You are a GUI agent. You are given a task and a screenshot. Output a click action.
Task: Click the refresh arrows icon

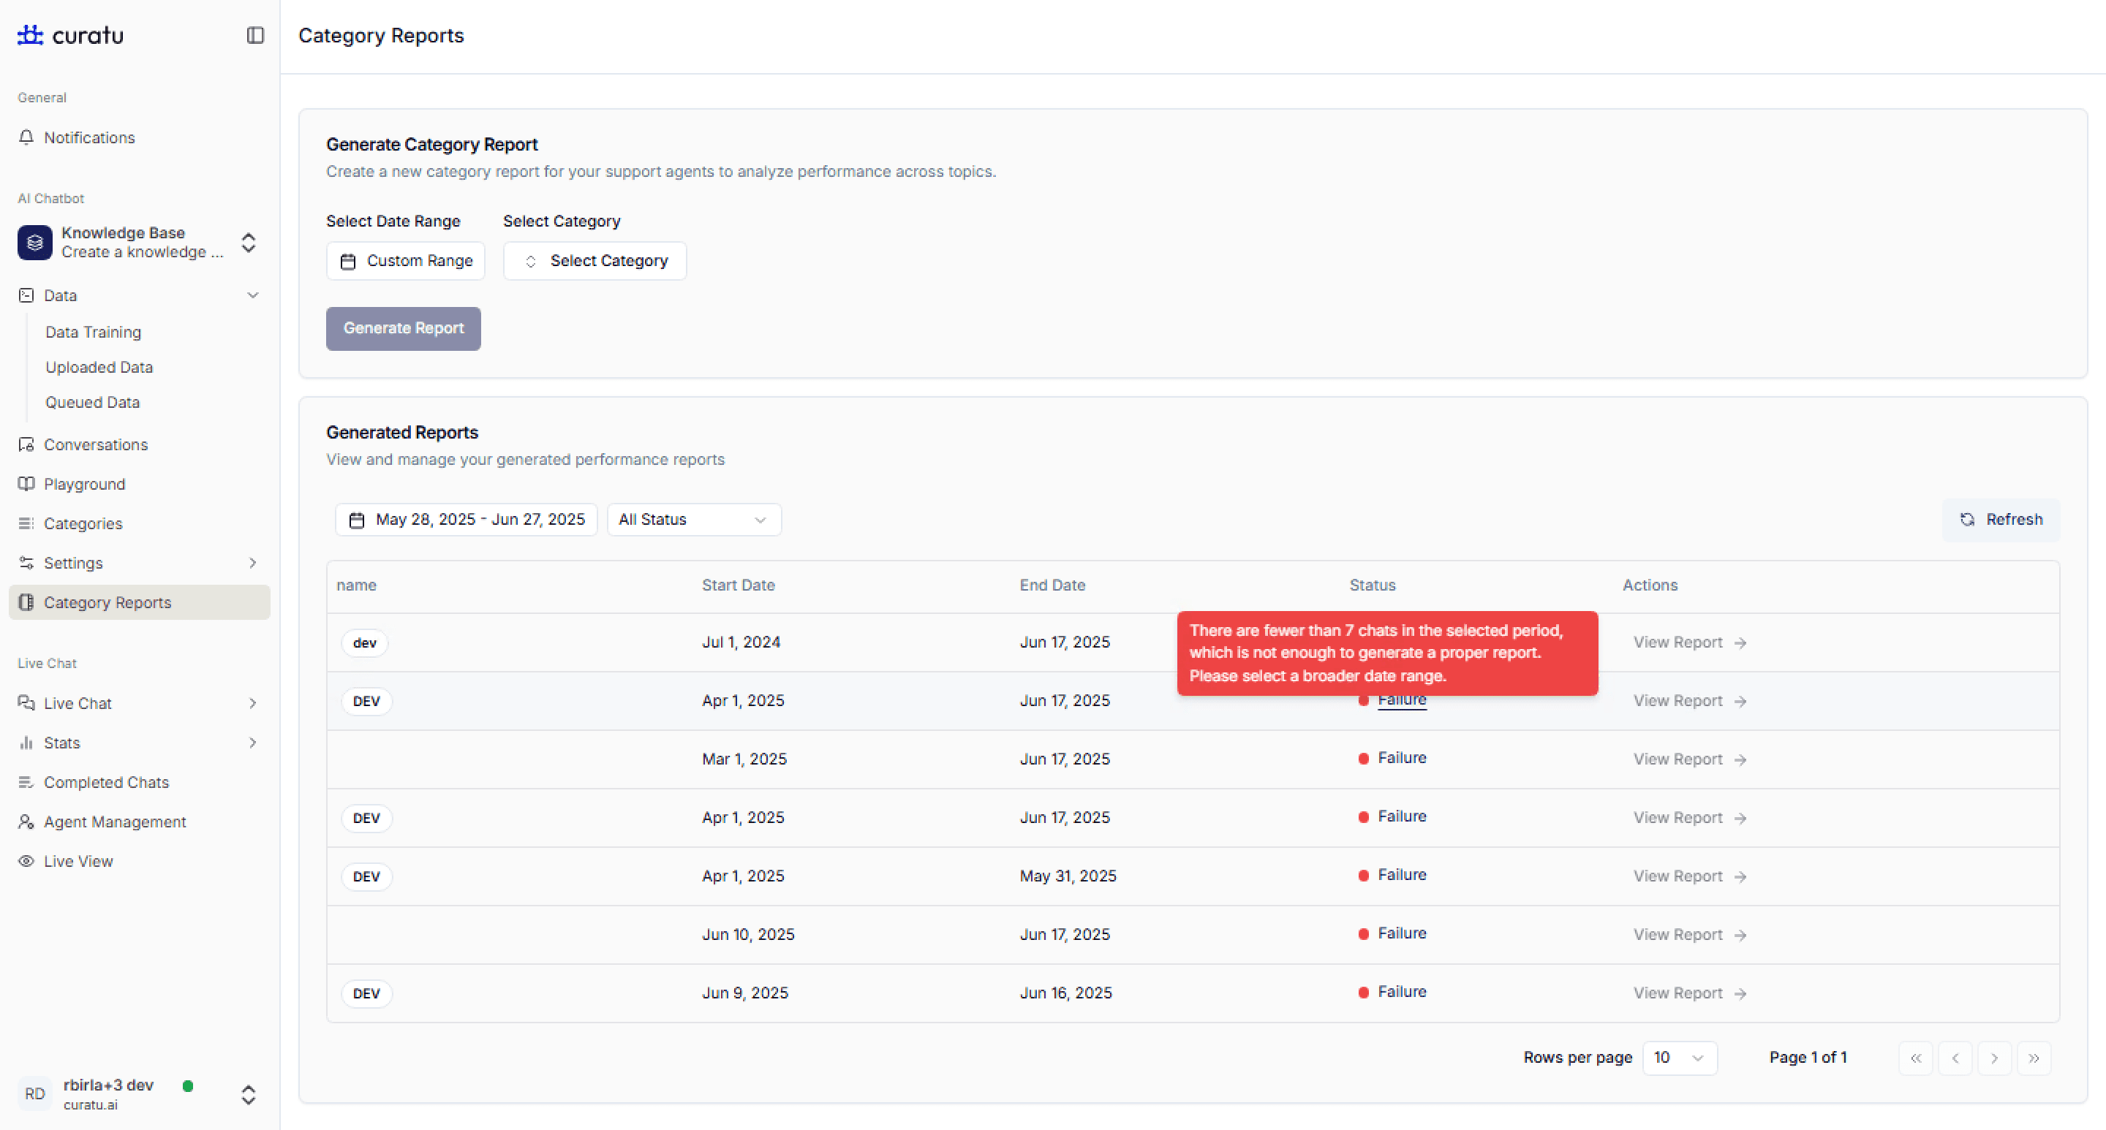pos(1967,520)
